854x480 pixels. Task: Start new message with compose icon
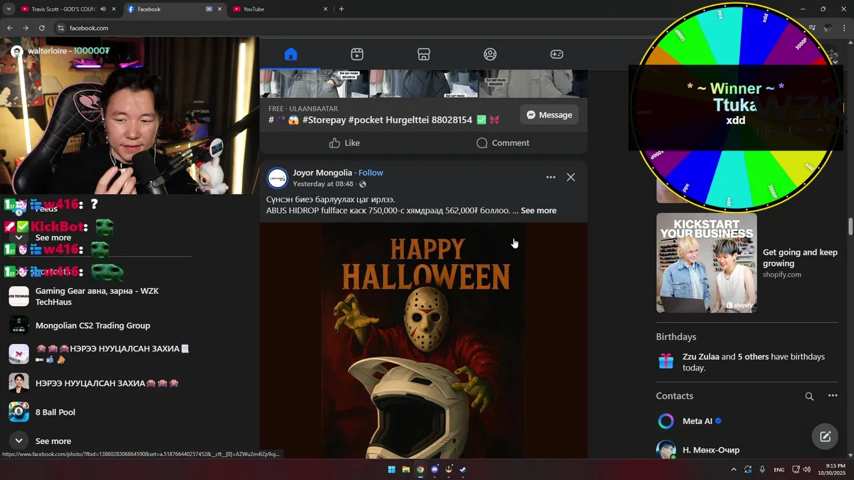[825, 437]
